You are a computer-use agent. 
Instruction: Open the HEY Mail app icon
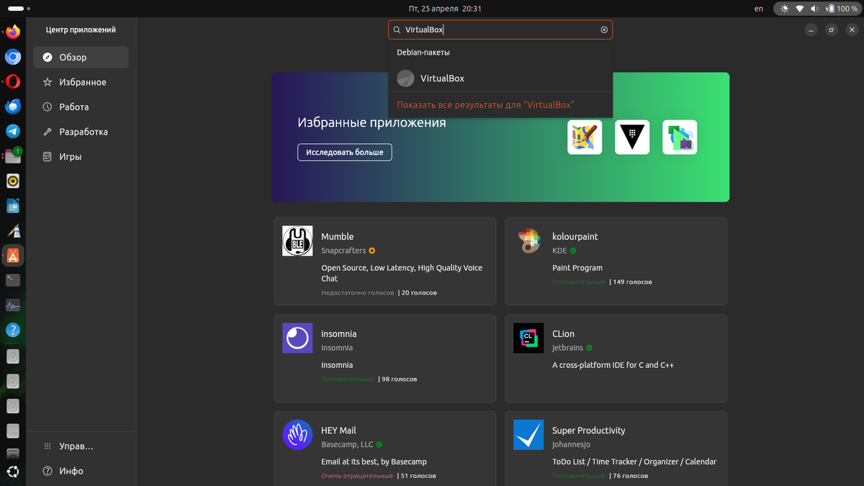pyautogui.click(x=297, y=435)
